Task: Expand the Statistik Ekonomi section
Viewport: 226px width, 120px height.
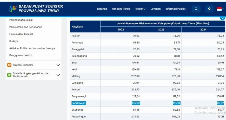Action: coord(58,65)
